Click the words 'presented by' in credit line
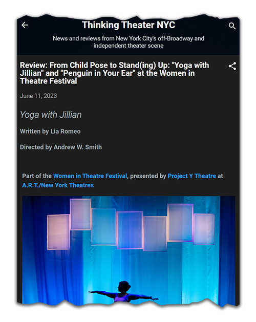This screenshot has width=256, height=322. tap(148, 176)
